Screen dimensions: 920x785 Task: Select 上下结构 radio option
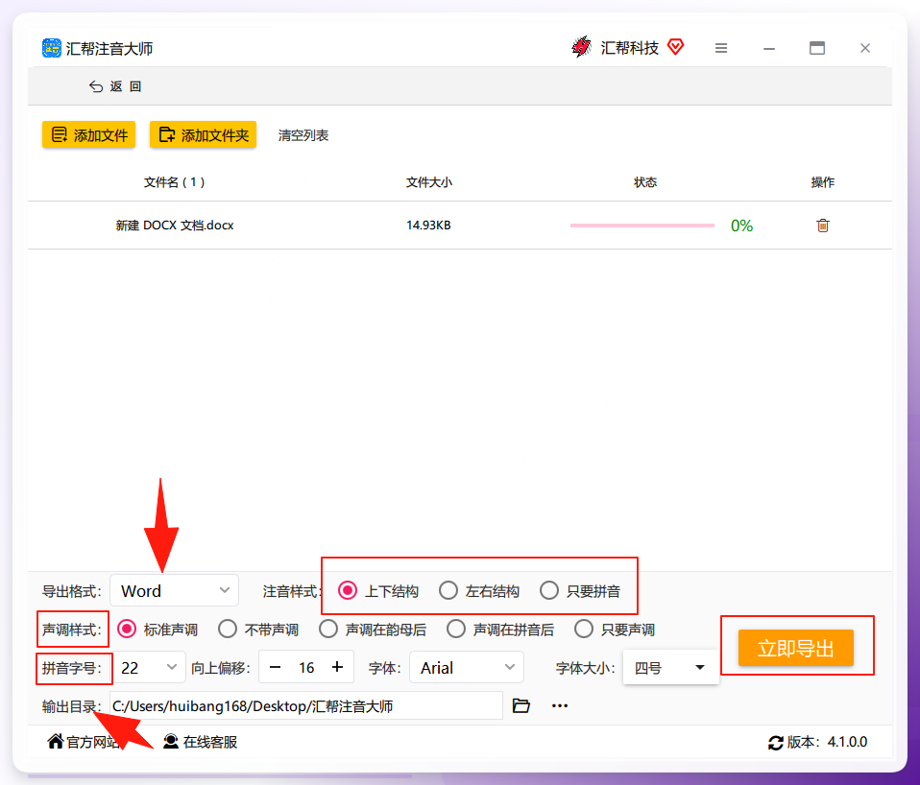tap(378, 591)
